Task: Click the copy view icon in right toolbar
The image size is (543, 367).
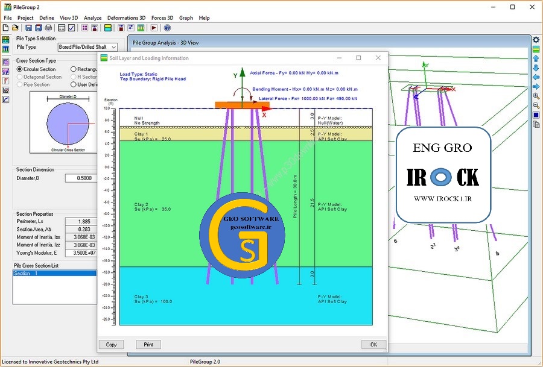Action: coord(536,125)
